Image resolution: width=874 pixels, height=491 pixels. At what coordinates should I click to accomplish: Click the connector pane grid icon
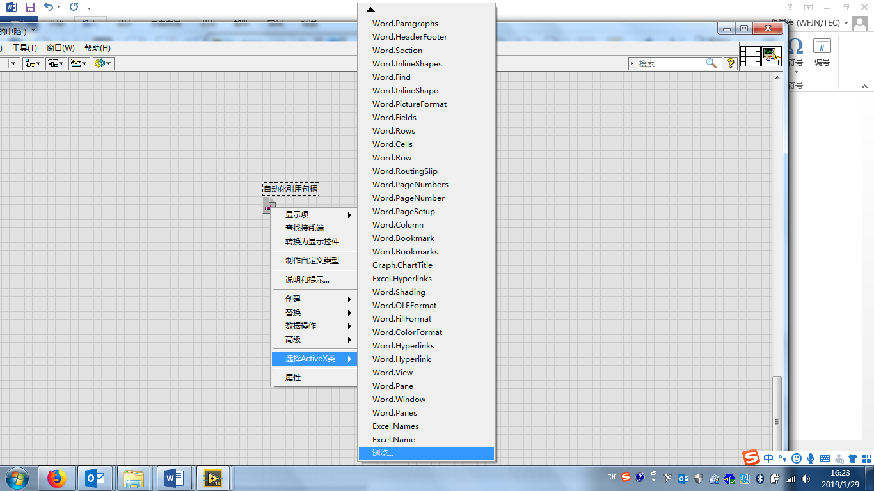coord(750,56)
